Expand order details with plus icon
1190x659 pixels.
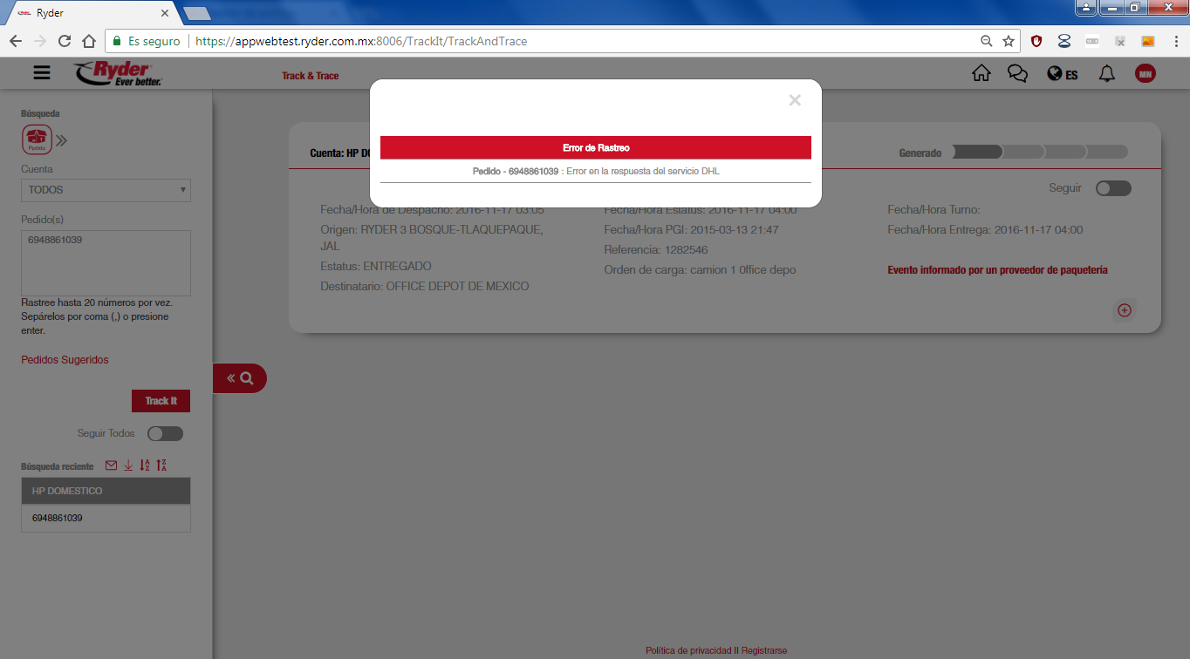click(x=1125, y=310)
